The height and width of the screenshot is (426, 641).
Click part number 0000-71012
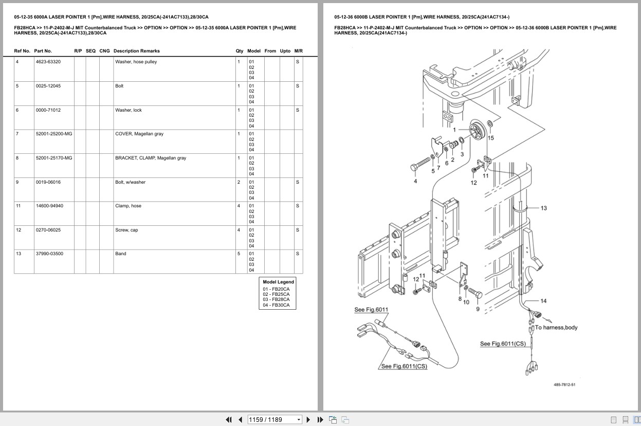48,110
